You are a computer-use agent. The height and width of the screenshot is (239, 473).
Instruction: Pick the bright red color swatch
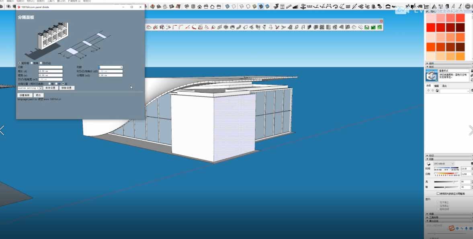[x=430, y=27]
